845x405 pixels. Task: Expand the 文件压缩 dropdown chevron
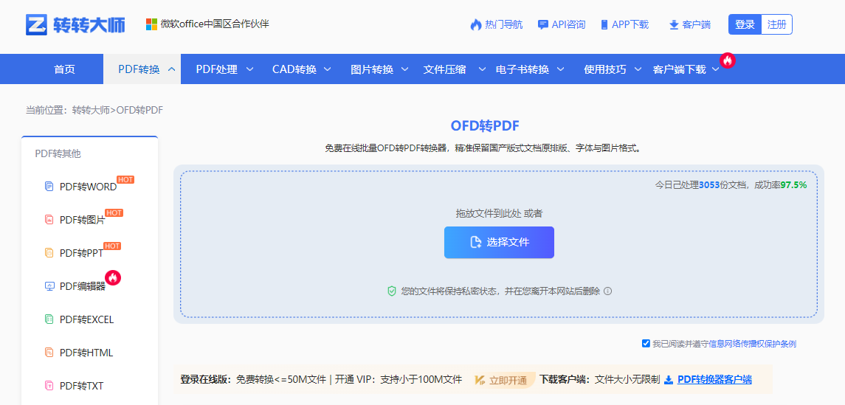[483, 69]
